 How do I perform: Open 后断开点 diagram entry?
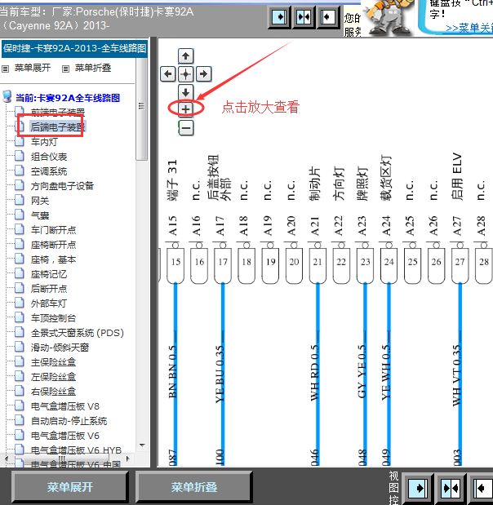click(x=49, y=289)
